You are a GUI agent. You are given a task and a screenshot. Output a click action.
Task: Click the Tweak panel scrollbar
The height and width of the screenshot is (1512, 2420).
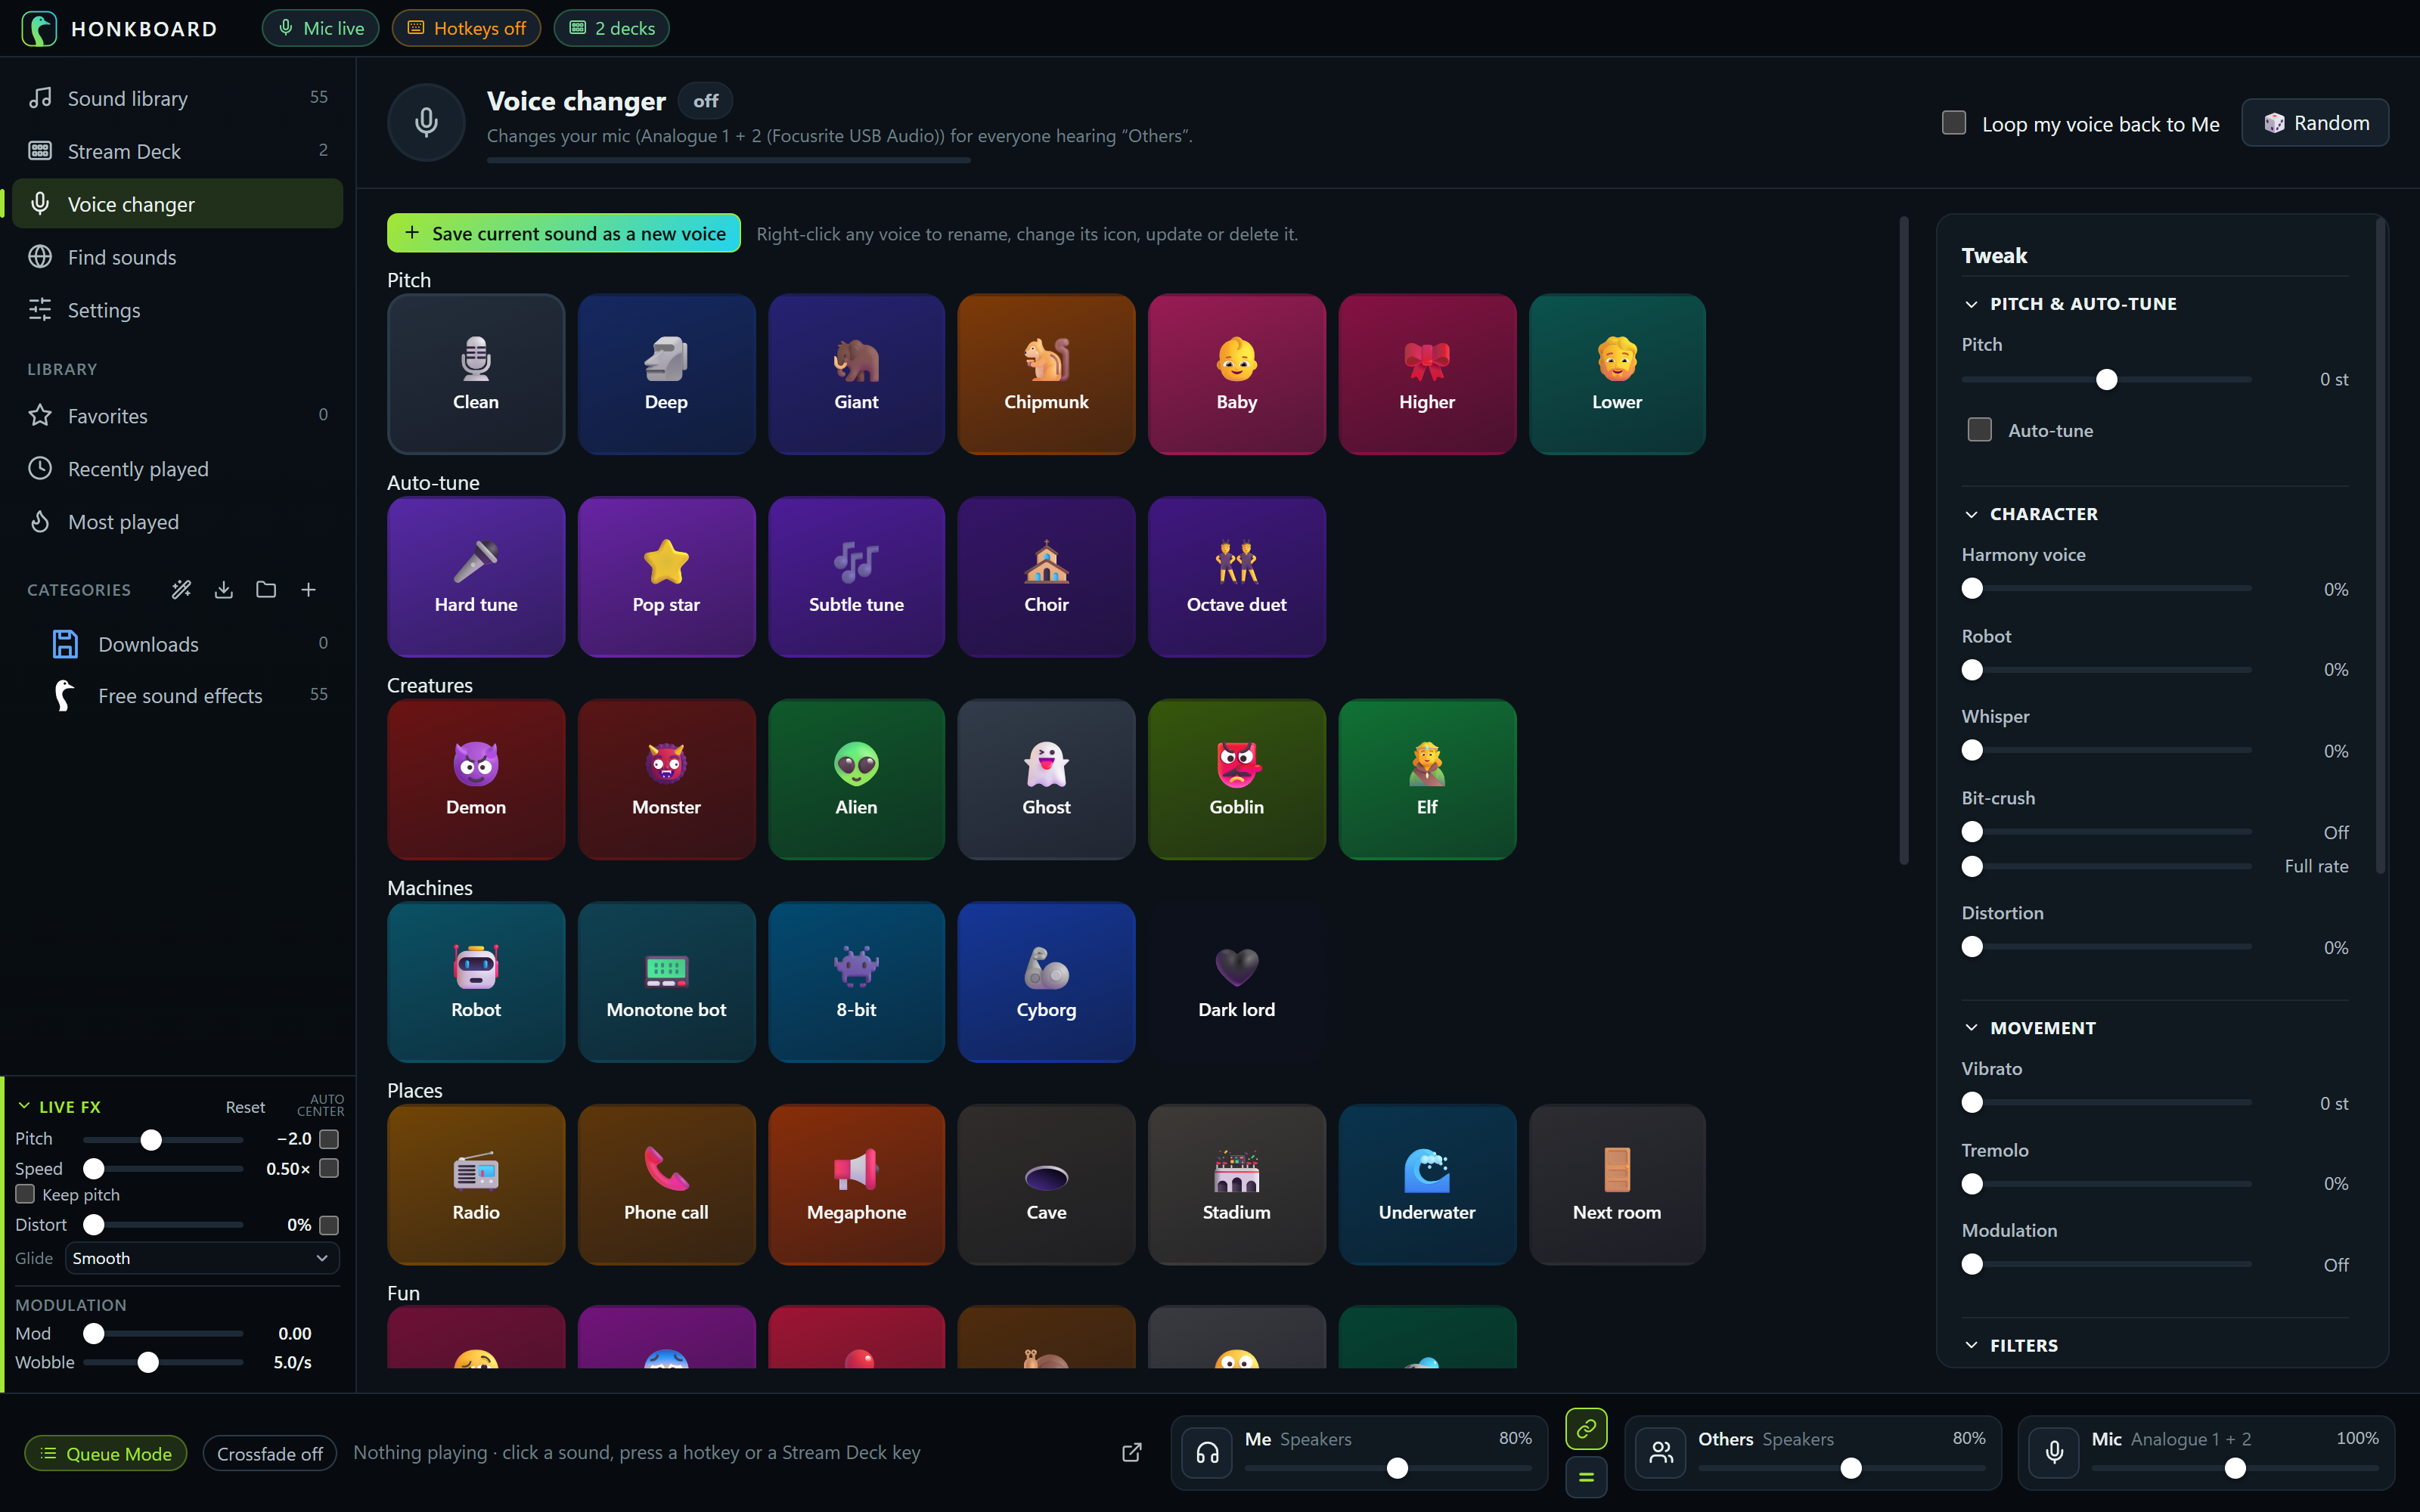point(2380,547)
